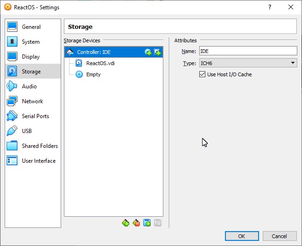Click the controller Name input field

point(248,51)
